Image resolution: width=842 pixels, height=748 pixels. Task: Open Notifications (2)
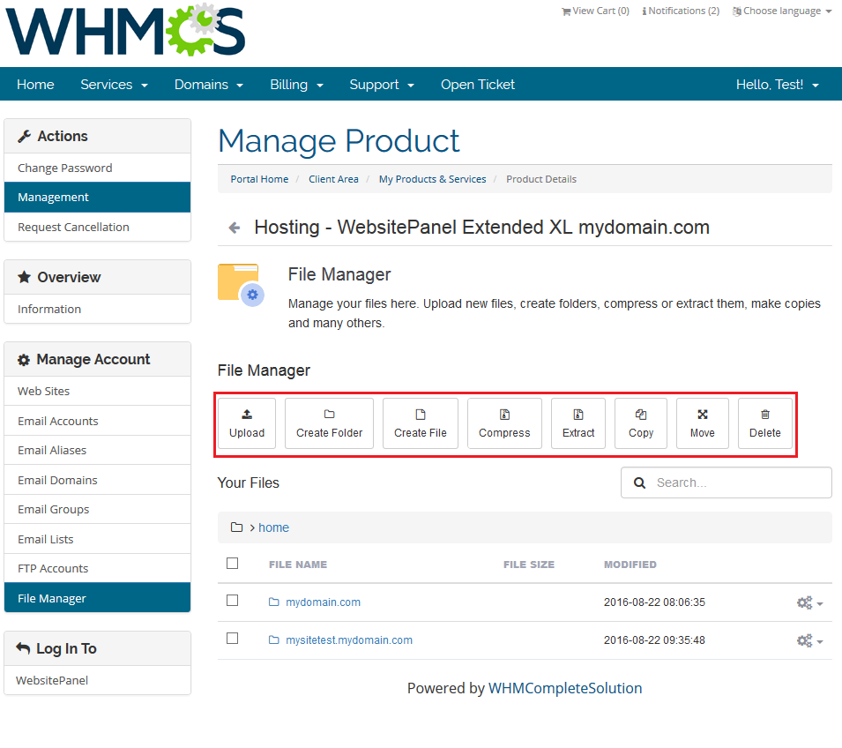click(x=681, y=11)
